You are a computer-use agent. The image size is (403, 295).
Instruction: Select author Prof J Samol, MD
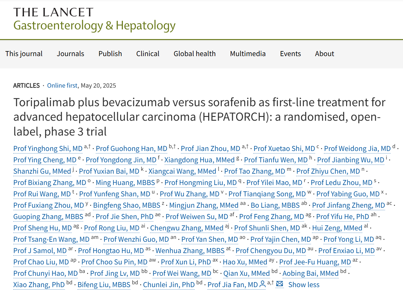point(40,251)
